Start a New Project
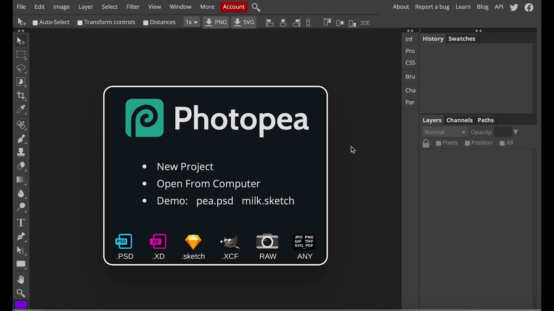This screenshot has height=311, width=554. [185, 167]
